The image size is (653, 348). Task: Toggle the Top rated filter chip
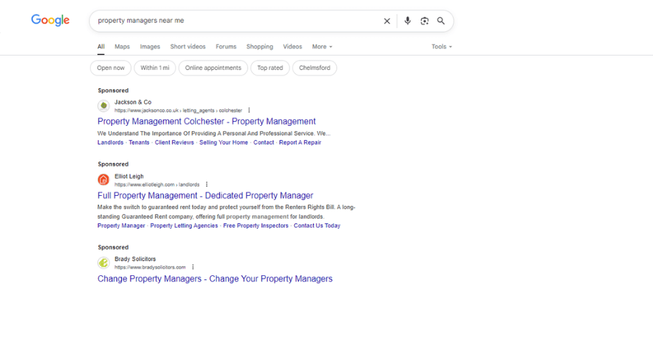(x=270, y=68)
